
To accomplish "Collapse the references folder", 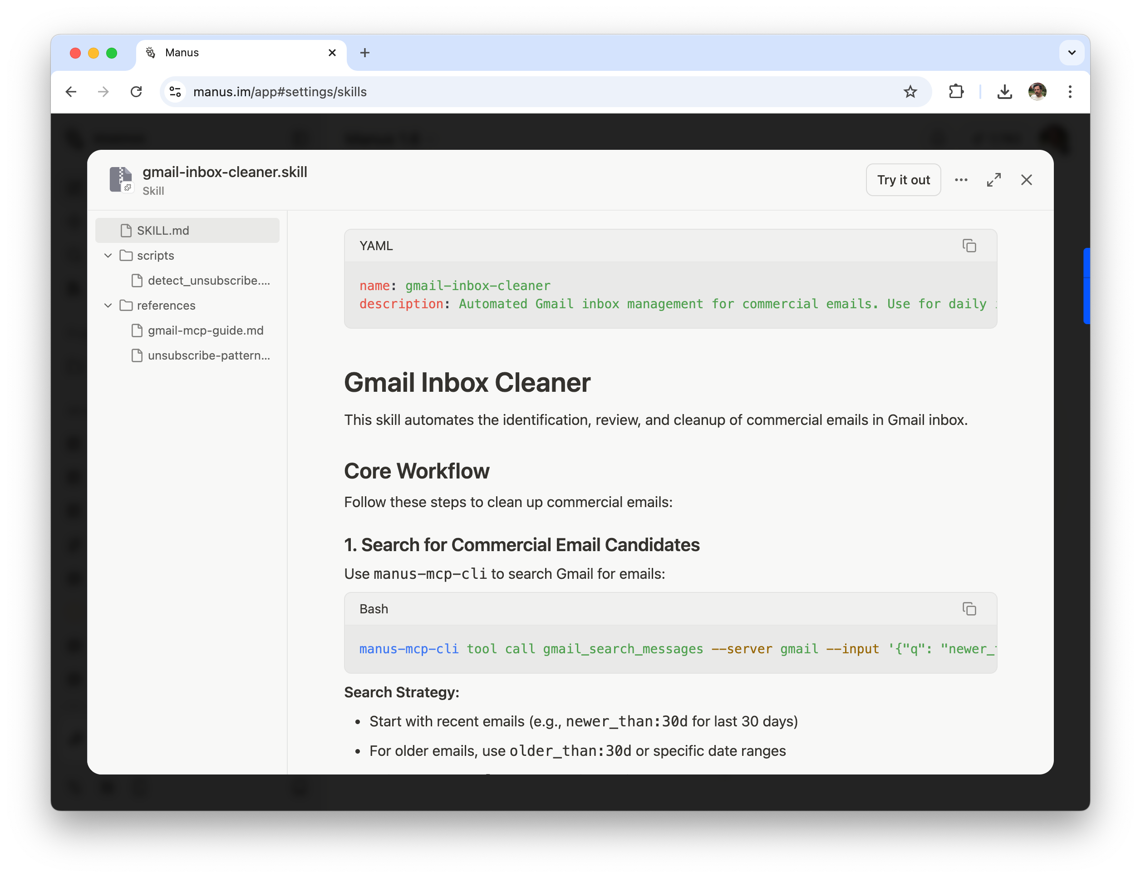I will pos(108,305).
